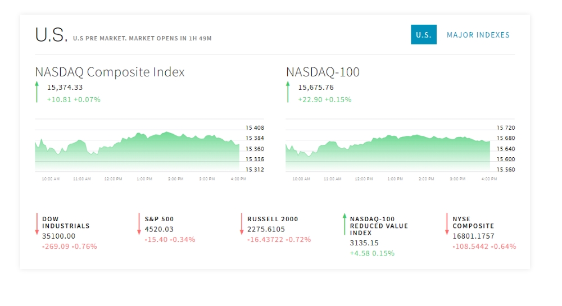
Task: Select the Dow value 35100.00
Action: pyautogui.click(x=59, y=236)
